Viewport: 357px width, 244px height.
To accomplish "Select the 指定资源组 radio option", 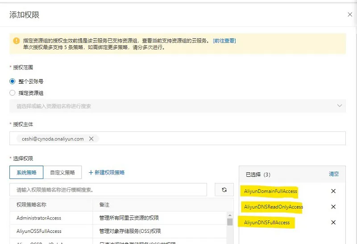I will (x=12, y=93).
